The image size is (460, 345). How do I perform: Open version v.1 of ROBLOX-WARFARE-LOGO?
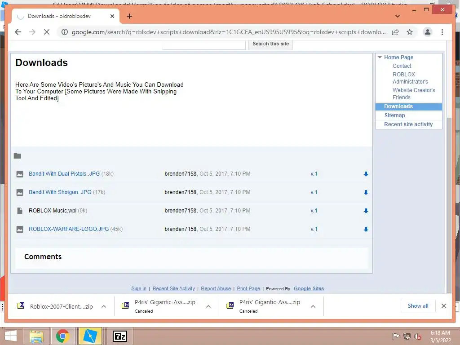pos(314,229)
